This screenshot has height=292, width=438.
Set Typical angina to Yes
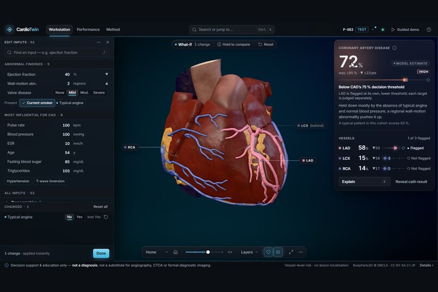79,217
